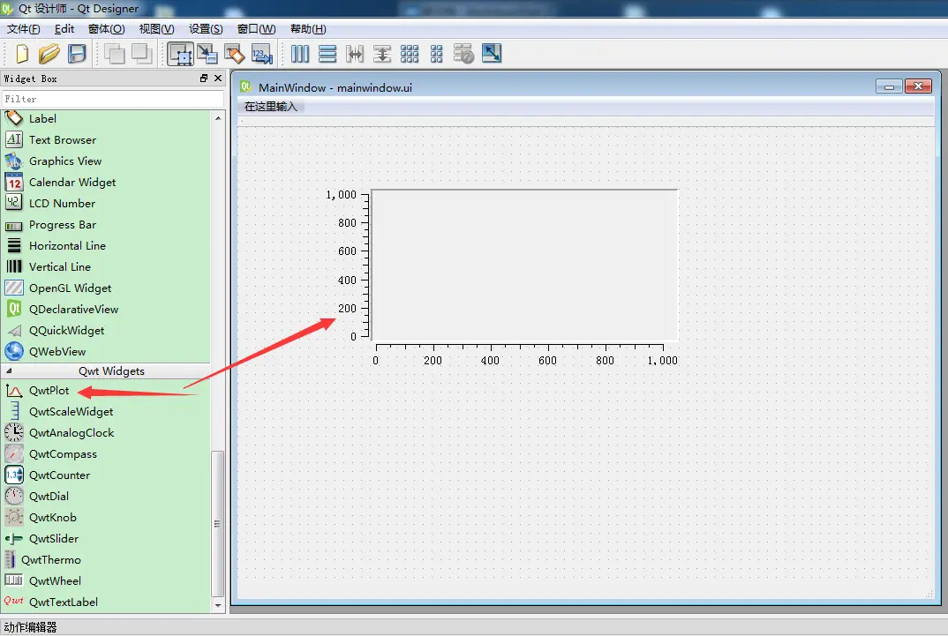948x636 pixels.
Task: Apply horizontal splitter layout icon
Action: (355, 54)
